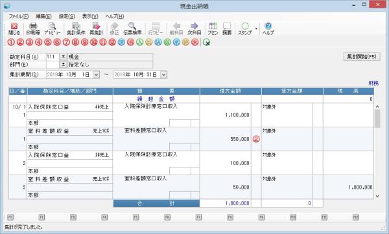Click the 繰越金額 carry-forward row
The height and width of the screenshot is (234, 389).
pos(191,99)
